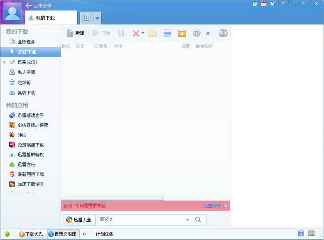Open the settings gear in the toolbar

point(196,33)
